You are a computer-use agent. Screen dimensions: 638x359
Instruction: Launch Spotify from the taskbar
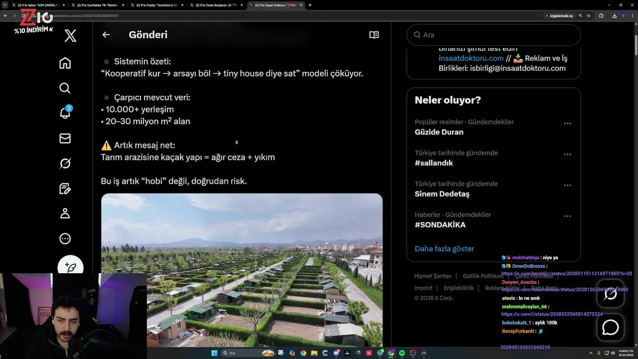click(x=402, y=353)
